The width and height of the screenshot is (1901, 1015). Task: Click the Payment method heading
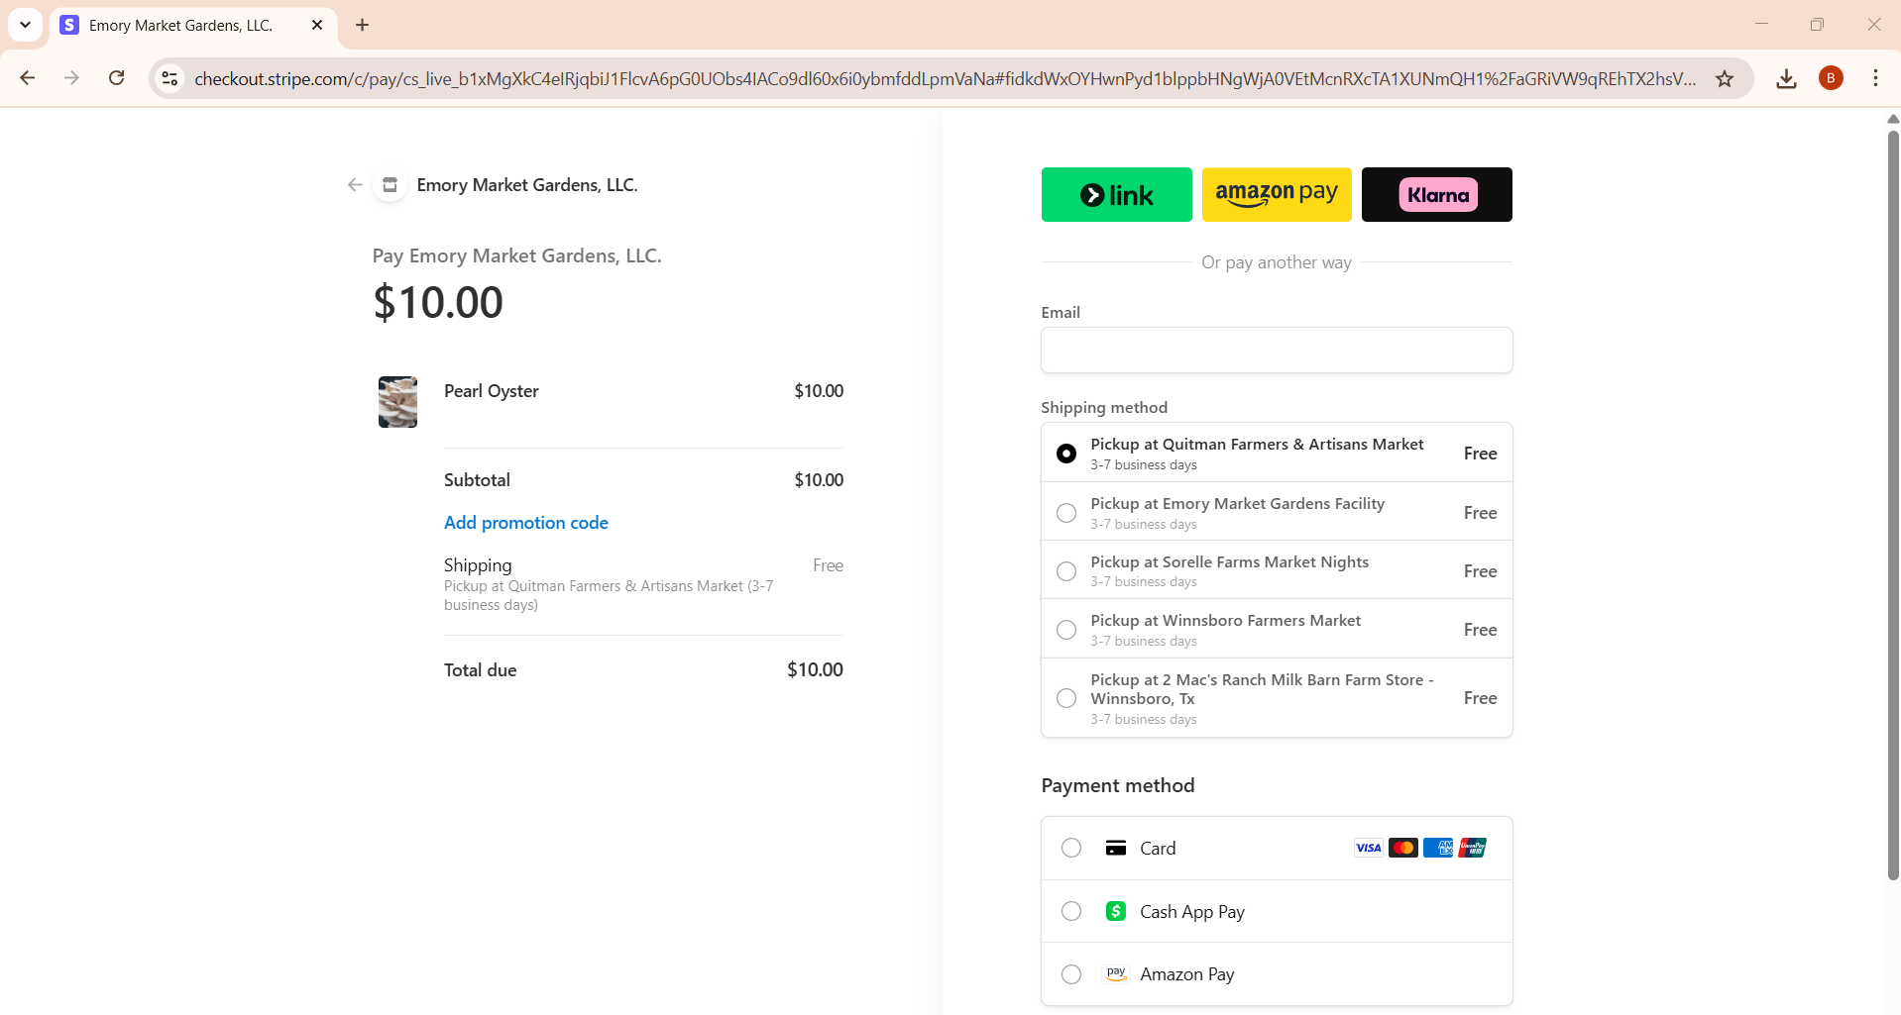pyautogui.click(x=1118, y=785)
